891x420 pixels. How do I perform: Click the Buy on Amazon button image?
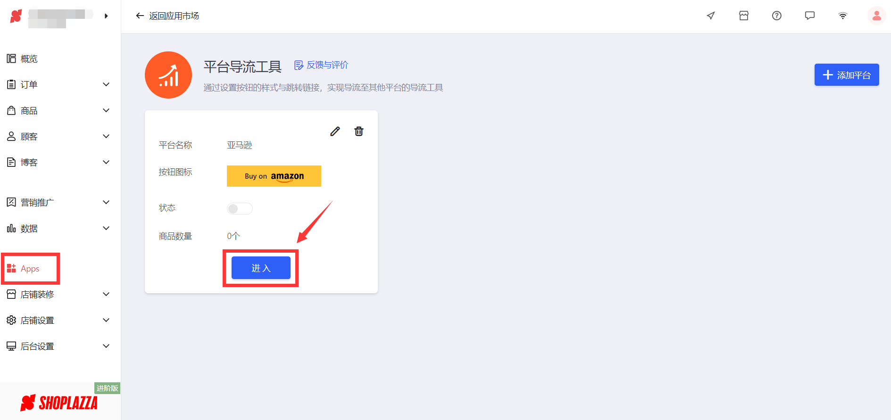(274, 176)
